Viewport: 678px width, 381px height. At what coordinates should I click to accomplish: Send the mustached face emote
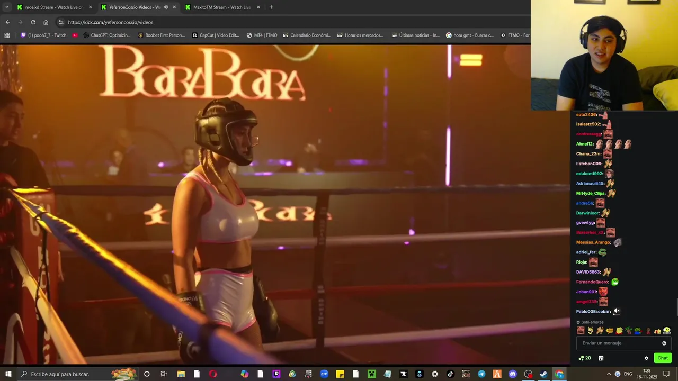[581, 331]
